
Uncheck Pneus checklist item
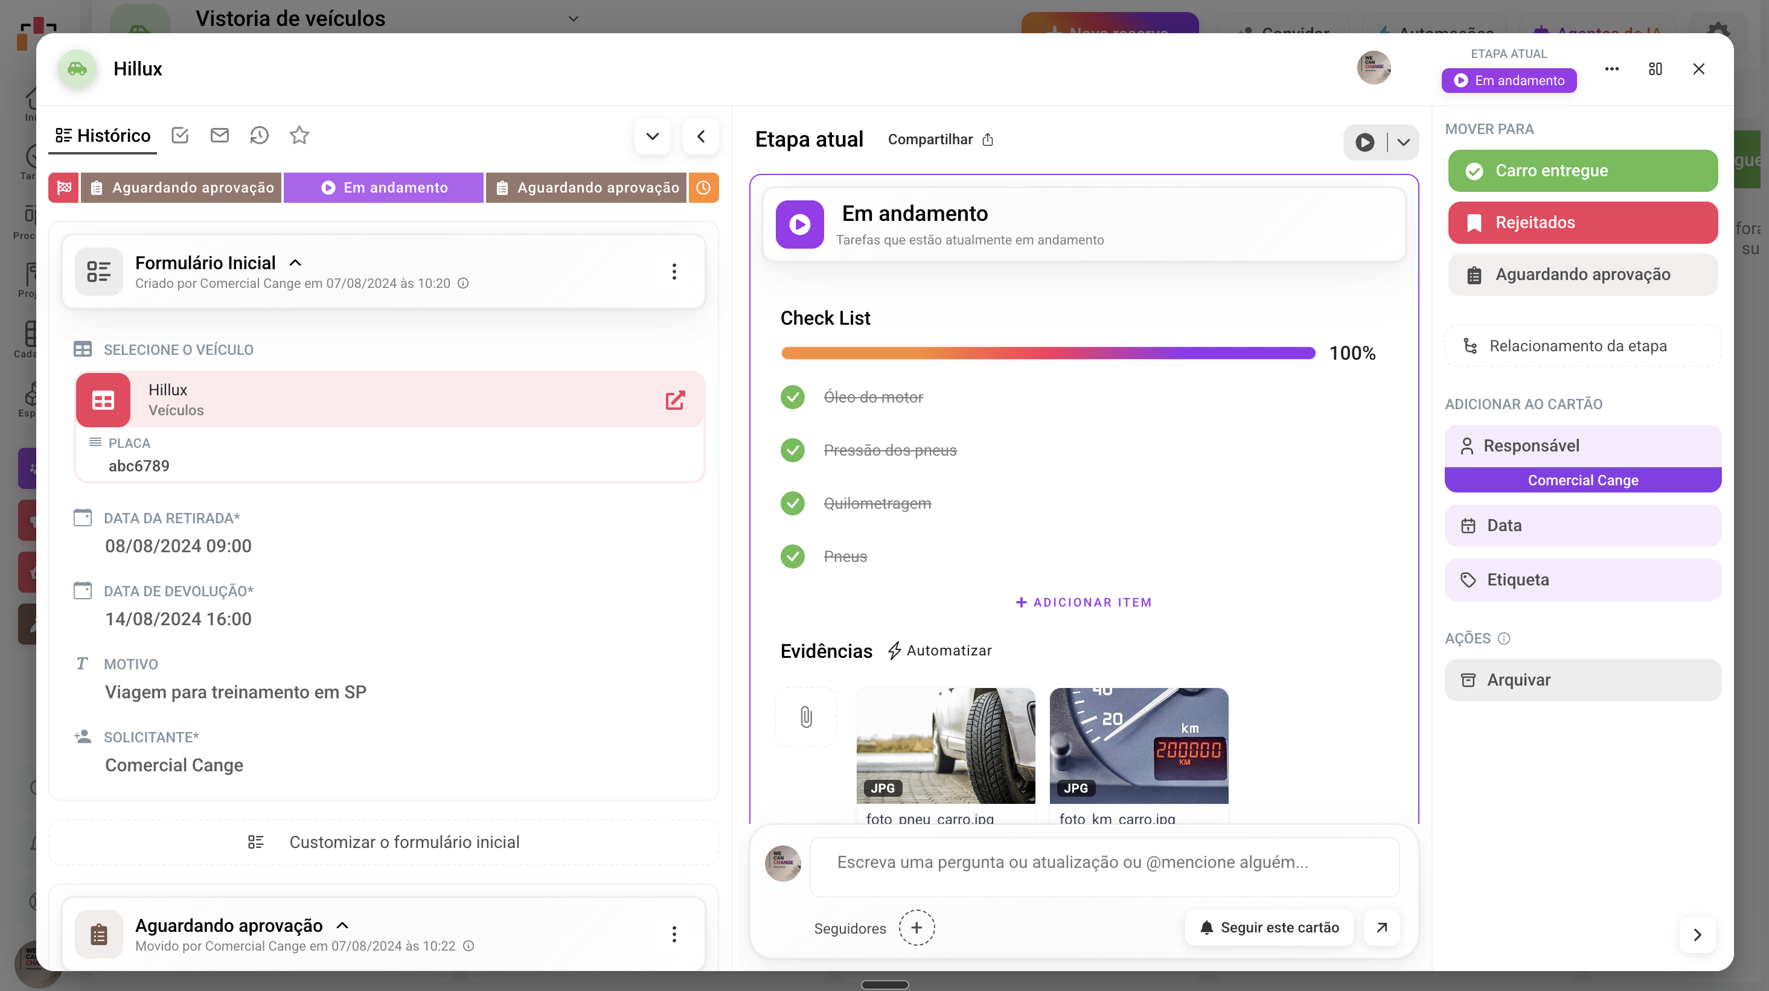[793, 556]
